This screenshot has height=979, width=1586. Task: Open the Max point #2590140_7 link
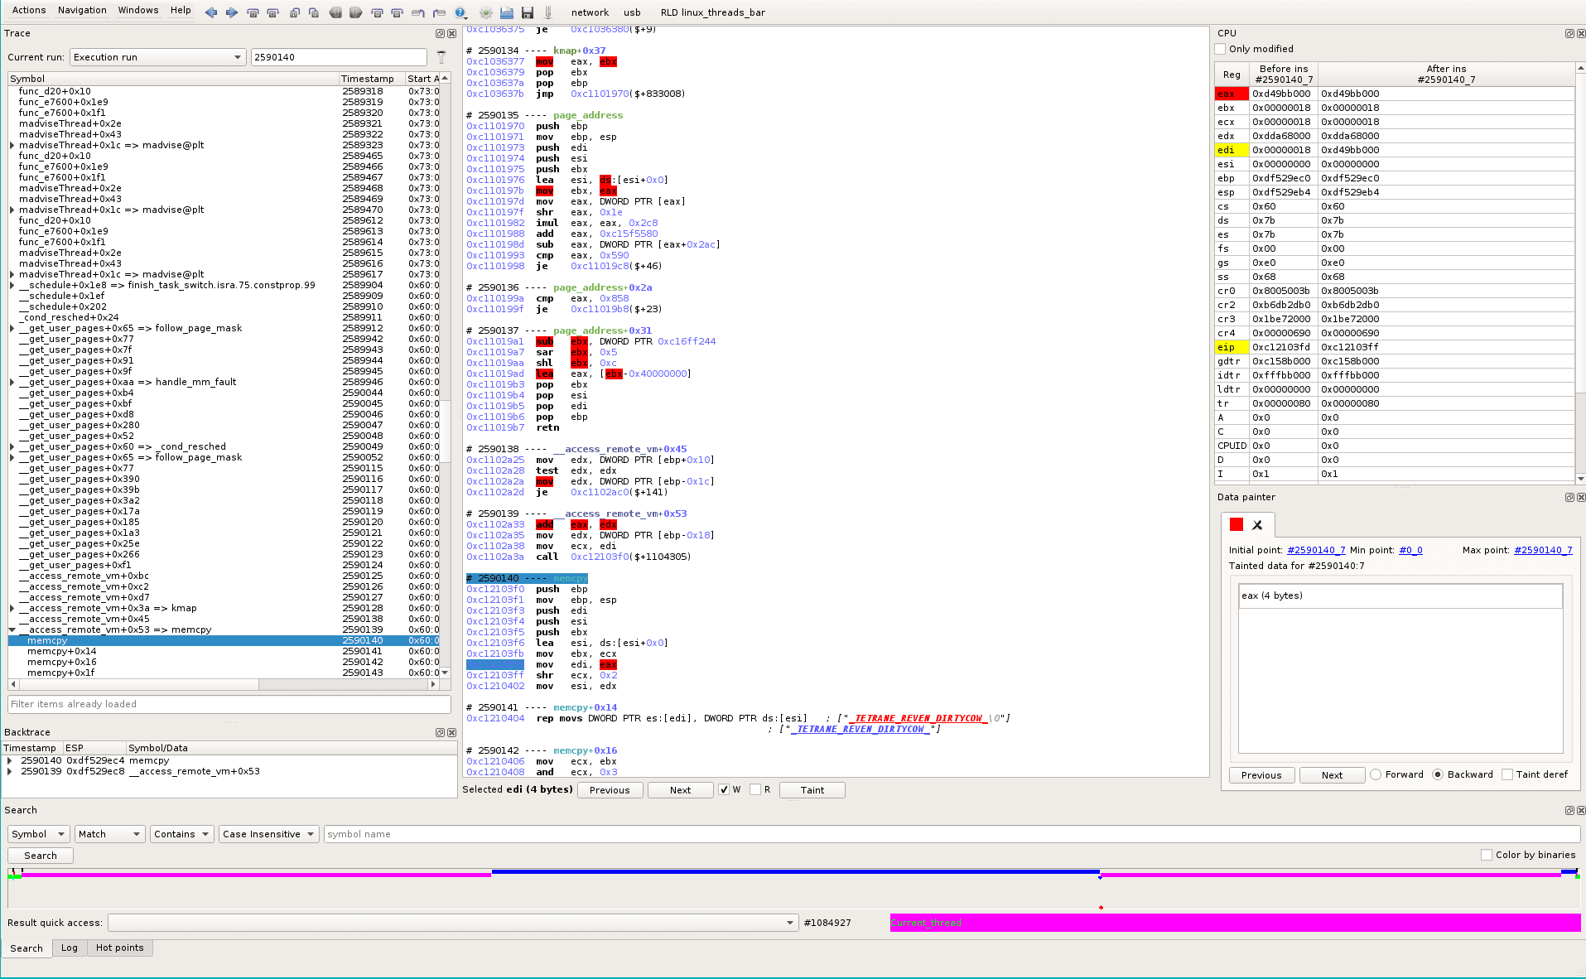tap(1542, 549)
